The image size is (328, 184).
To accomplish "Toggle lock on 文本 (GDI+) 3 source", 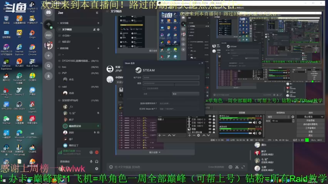I will click(214, 119).
